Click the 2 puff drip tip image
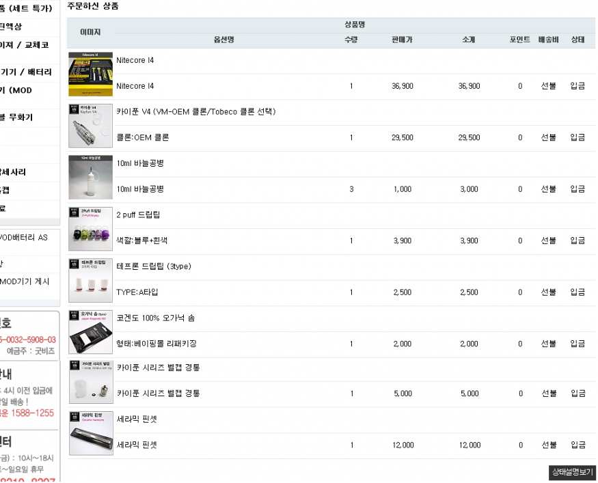The height and width of the screenshot is (483, 598). [x=91, y=228]
